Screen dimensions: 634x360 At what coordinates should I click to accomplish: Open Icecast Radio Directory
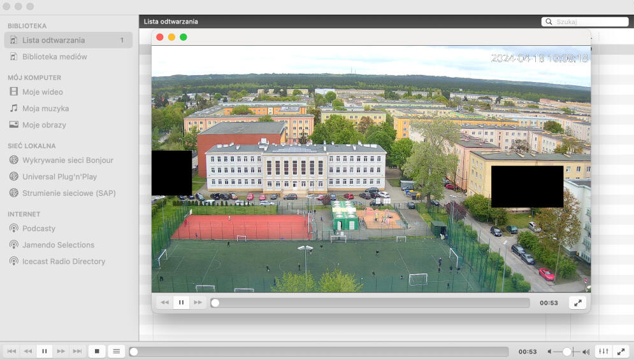[64, 261]
